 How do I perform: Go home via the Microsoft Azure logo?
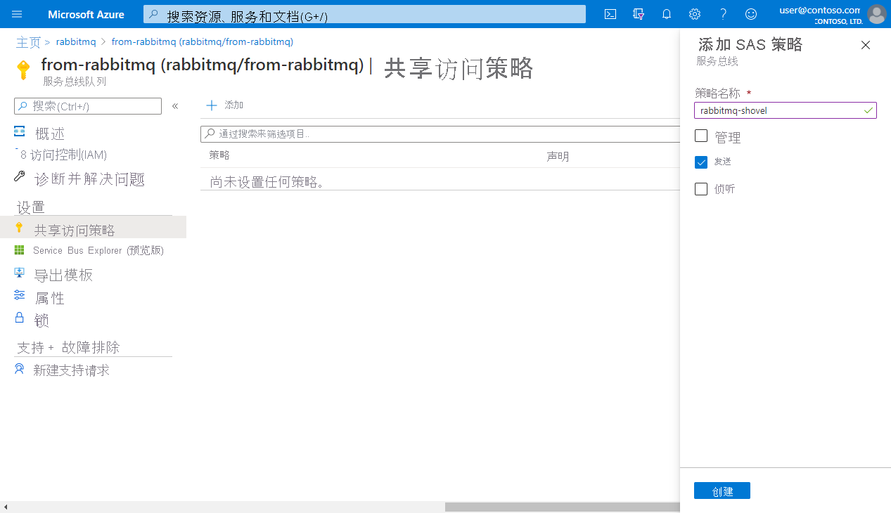pyautogui.click(x=86, y=14)
